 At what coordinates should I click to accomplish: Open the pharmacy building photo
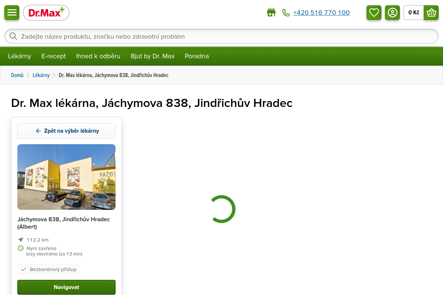tap(66, 177)
